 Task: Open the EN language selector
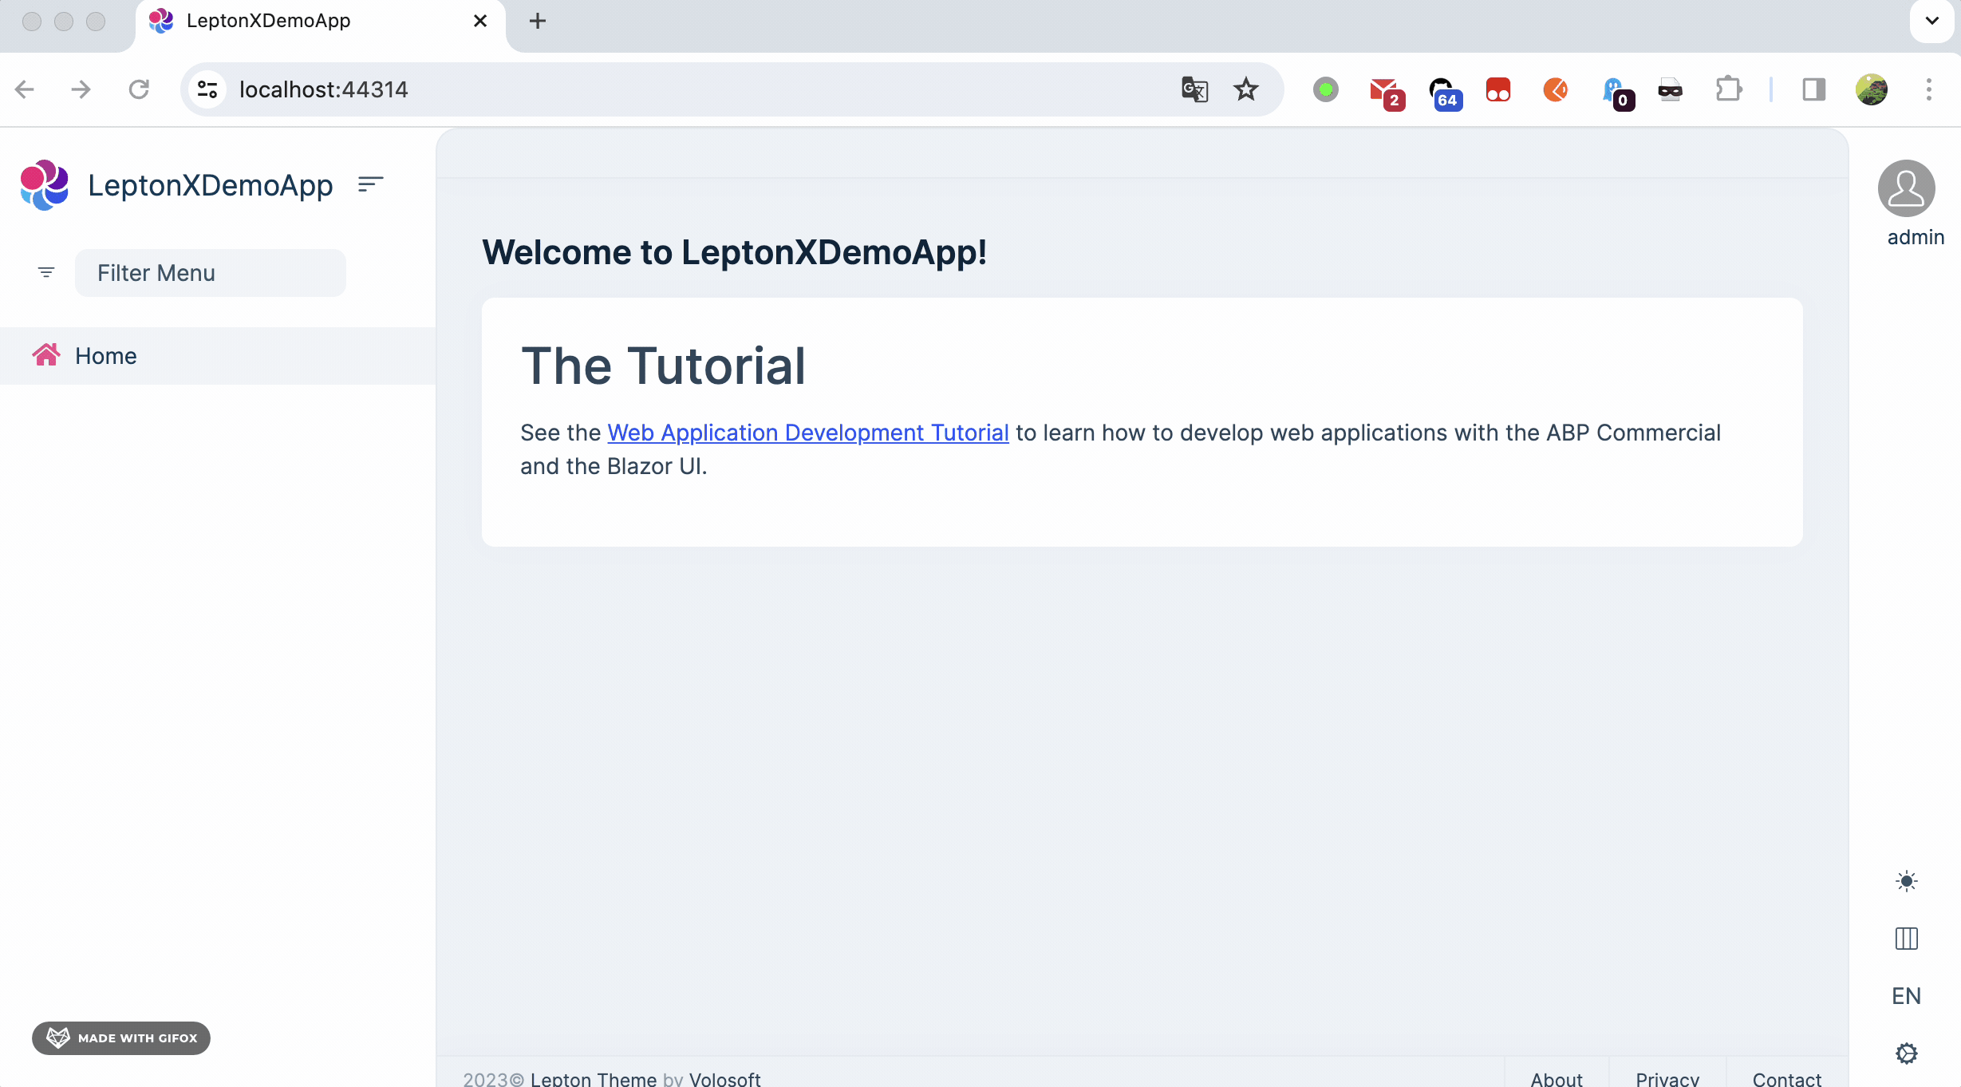pos(1906,996)
